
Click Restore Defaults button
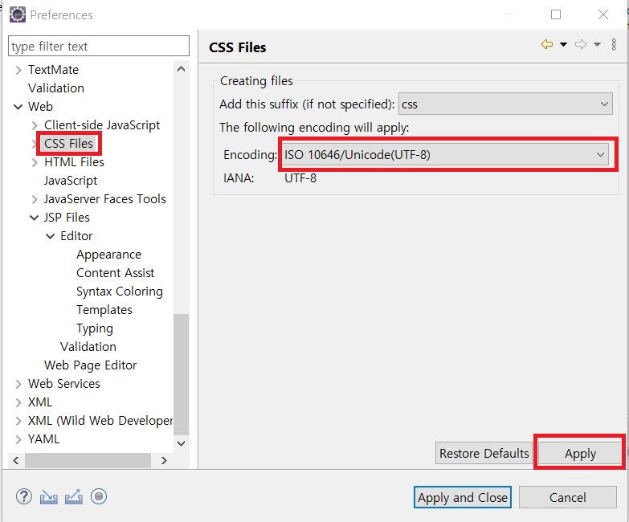coord(484,454)
